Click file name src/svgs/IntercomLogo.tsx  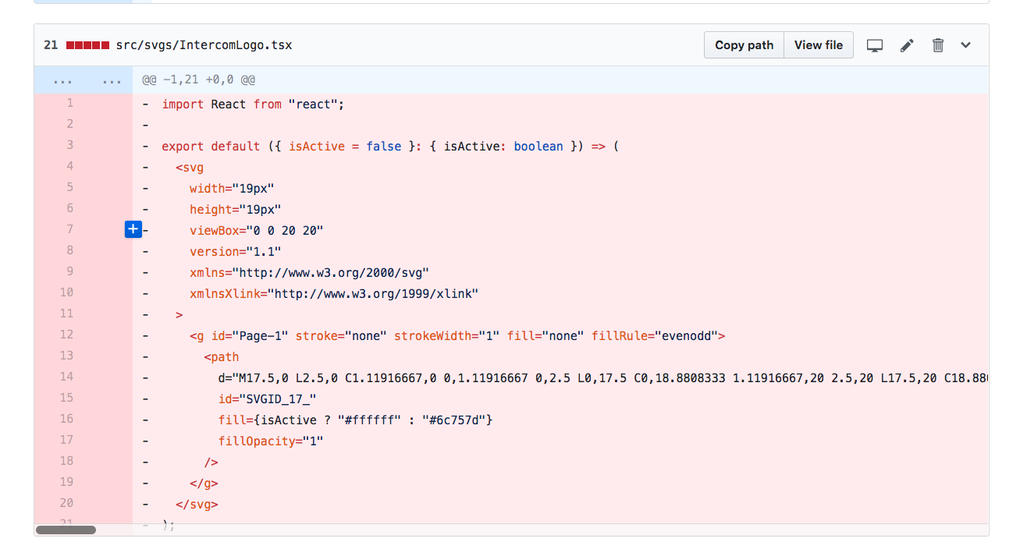coord(204,45)
